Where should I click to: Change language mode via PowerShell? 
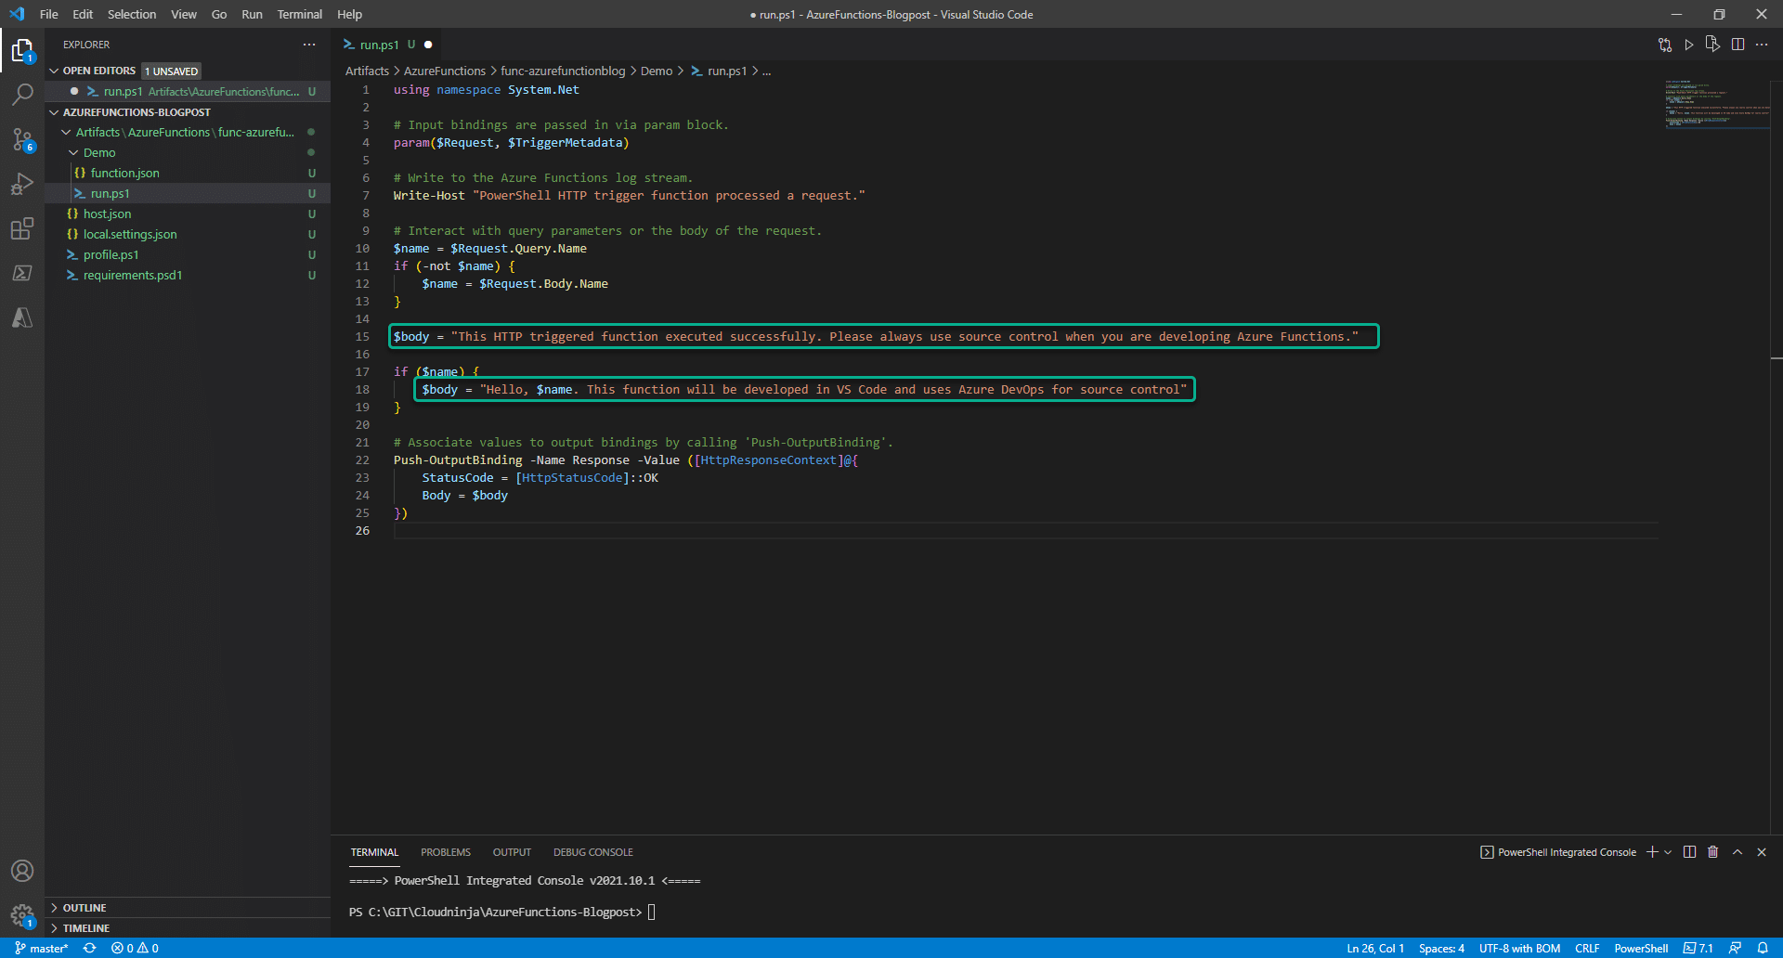point(1641,948)
